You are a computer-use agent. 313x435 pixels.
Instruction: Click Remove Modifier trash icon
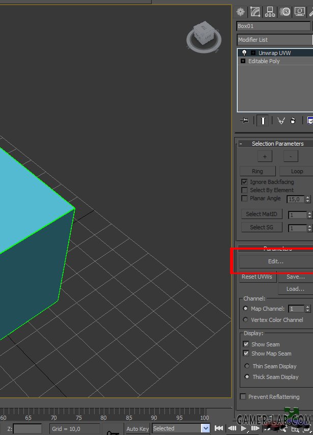coord(293,121)
